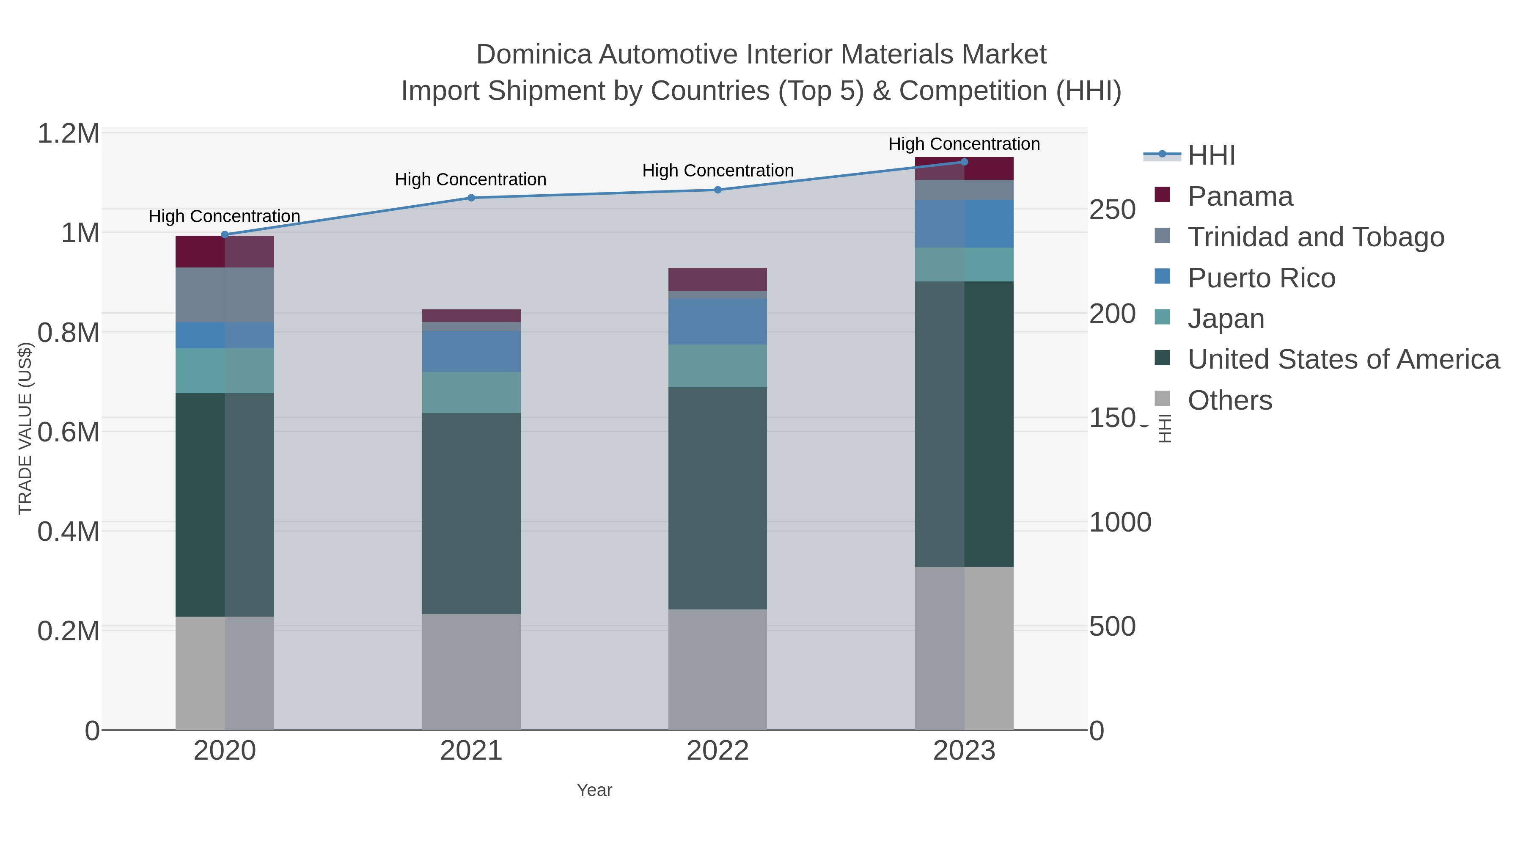Click the 2023 x-axis year label
The height and width of the screenshot is (857, 1523).
click(x=964, y=751)
